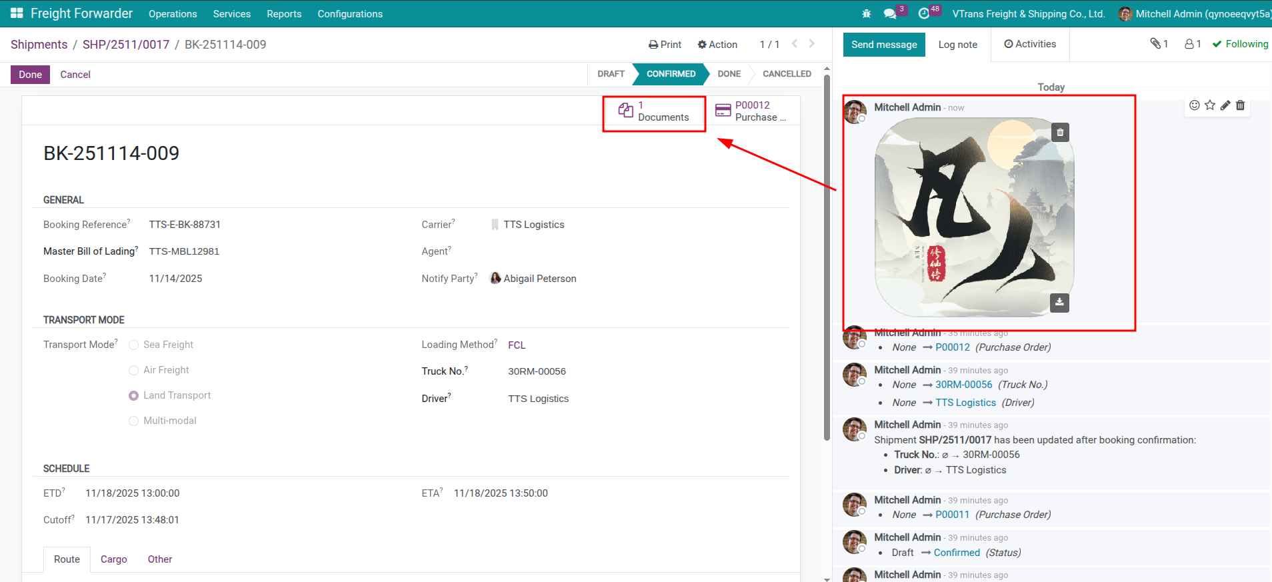Open the Mitchell Admin user menu
The height and width of the screenshot is (582, 1272).
click(x=1195, y=14)
